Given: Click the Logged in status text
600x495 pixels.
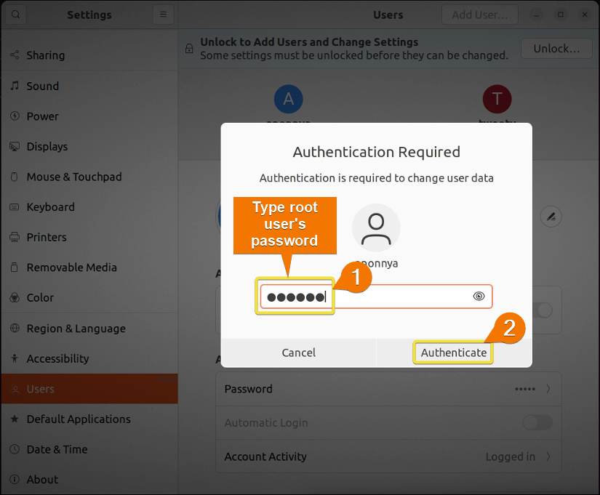Looking at the screenshot, I should [x=510, y=456].
